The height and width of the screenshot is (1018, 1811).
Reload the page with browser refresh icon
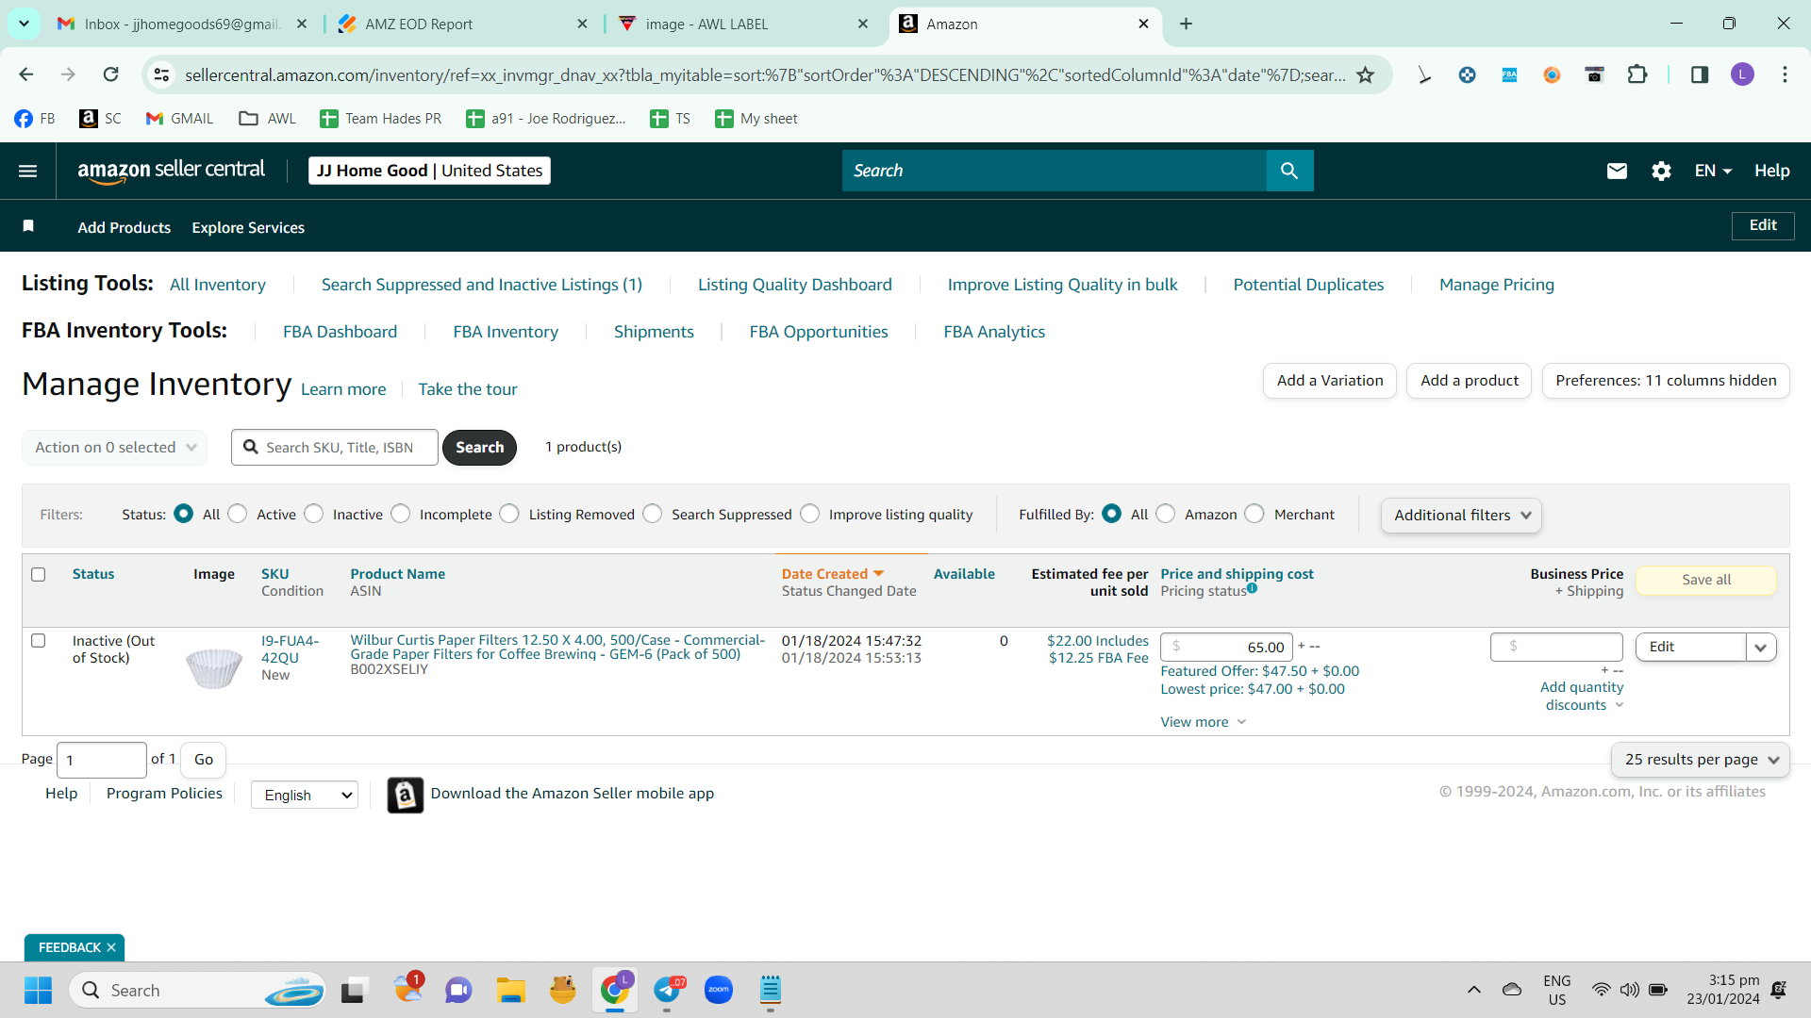coord(111,74)
